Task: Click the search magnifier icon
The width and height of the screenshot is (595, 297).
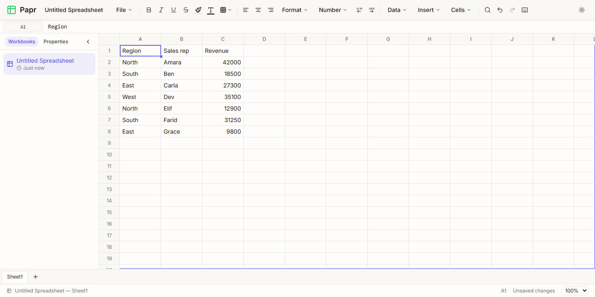Action: pos(488,10)
